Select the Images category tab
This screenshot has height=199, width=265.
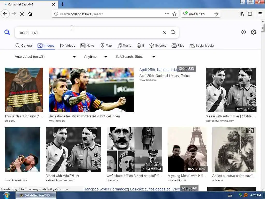point(46,46)
